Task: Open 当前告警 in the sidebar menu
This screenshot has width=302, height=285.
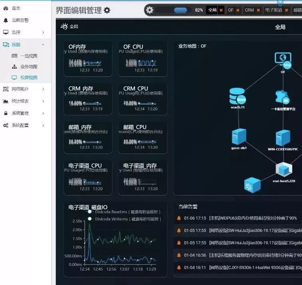Action: tap(20, 20)
